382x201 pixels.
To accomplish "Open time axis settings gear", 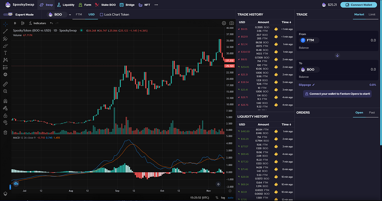I will click(x=230, y=191).
